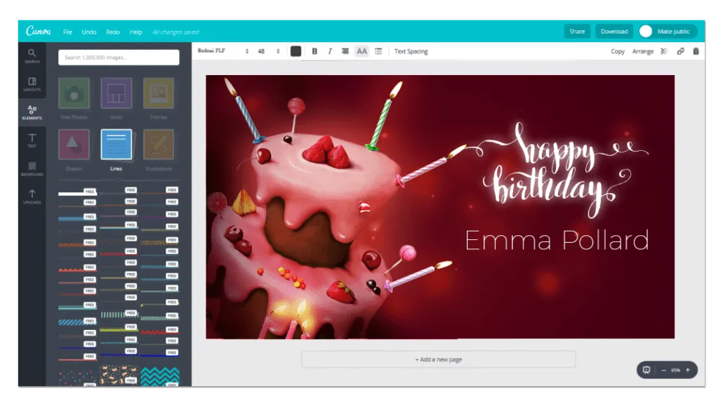Expand the Text Spacing options
The width and height of the screenshot is (723, 405).
[411, 51]
